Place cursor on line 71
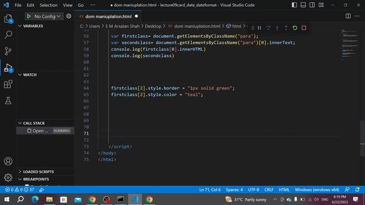This screenshot has width=365, height=205. click(x=219, y=133)
